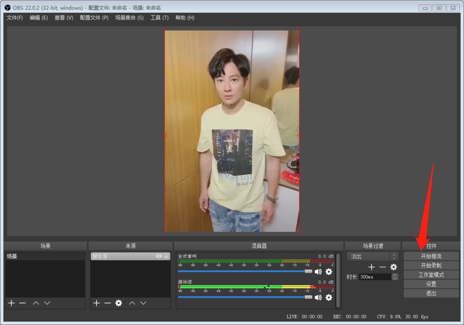The width and height of the screenshot is (464, 325).
Task: Open source properties gear in Sources panel
Action: coord(119,303)
